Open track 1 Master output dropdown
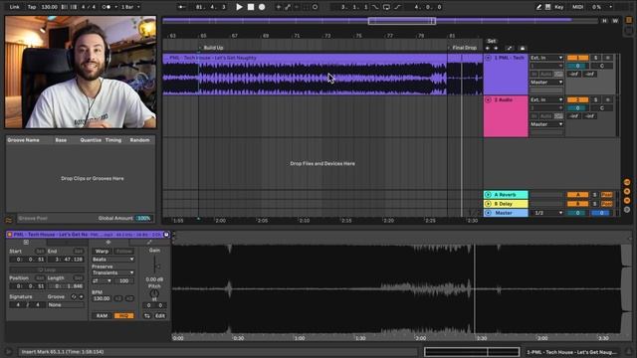Image resolution: width=637 pixels, height=358 pixels. (x=546, y=83)
